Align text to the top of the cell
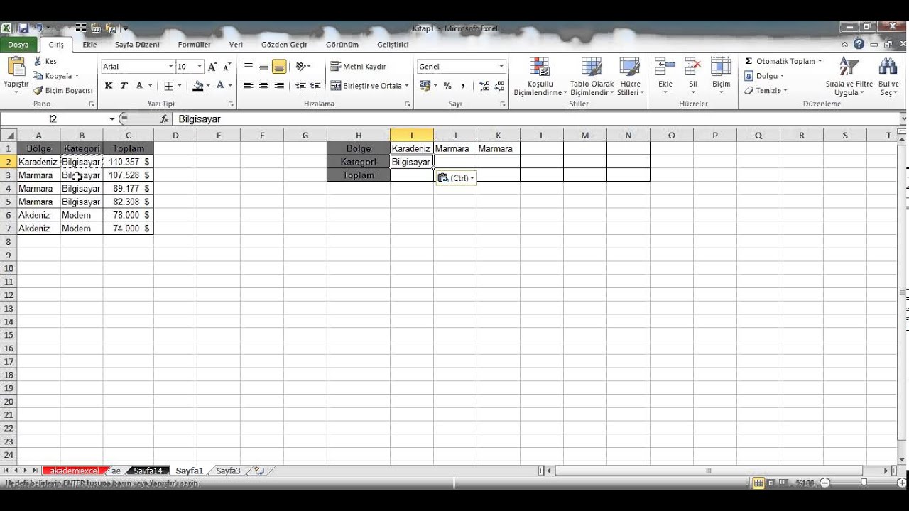This screenshot has height=511, width=909. point(249,67)
